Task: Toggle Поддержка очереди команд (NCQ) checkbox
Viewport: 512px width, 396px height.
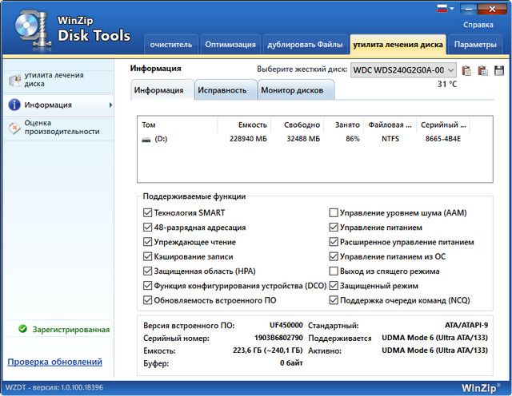Action: point(334,300)
